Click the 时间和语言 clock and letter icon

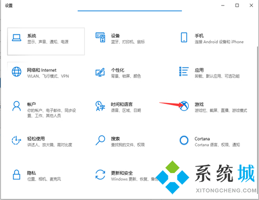100,106
